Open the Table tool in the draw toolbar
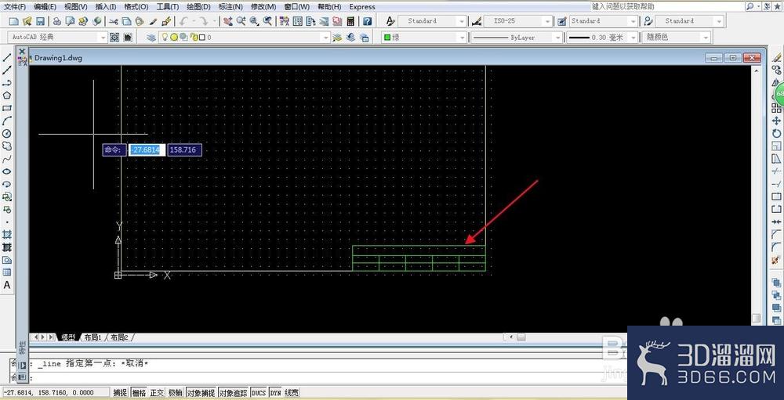This screenshot has width=784, height=400. tap(7, 272)
